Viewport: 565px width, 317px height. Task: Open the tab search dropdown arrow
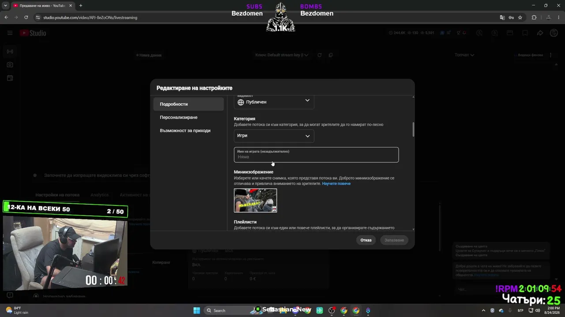[x=6, y=5]
